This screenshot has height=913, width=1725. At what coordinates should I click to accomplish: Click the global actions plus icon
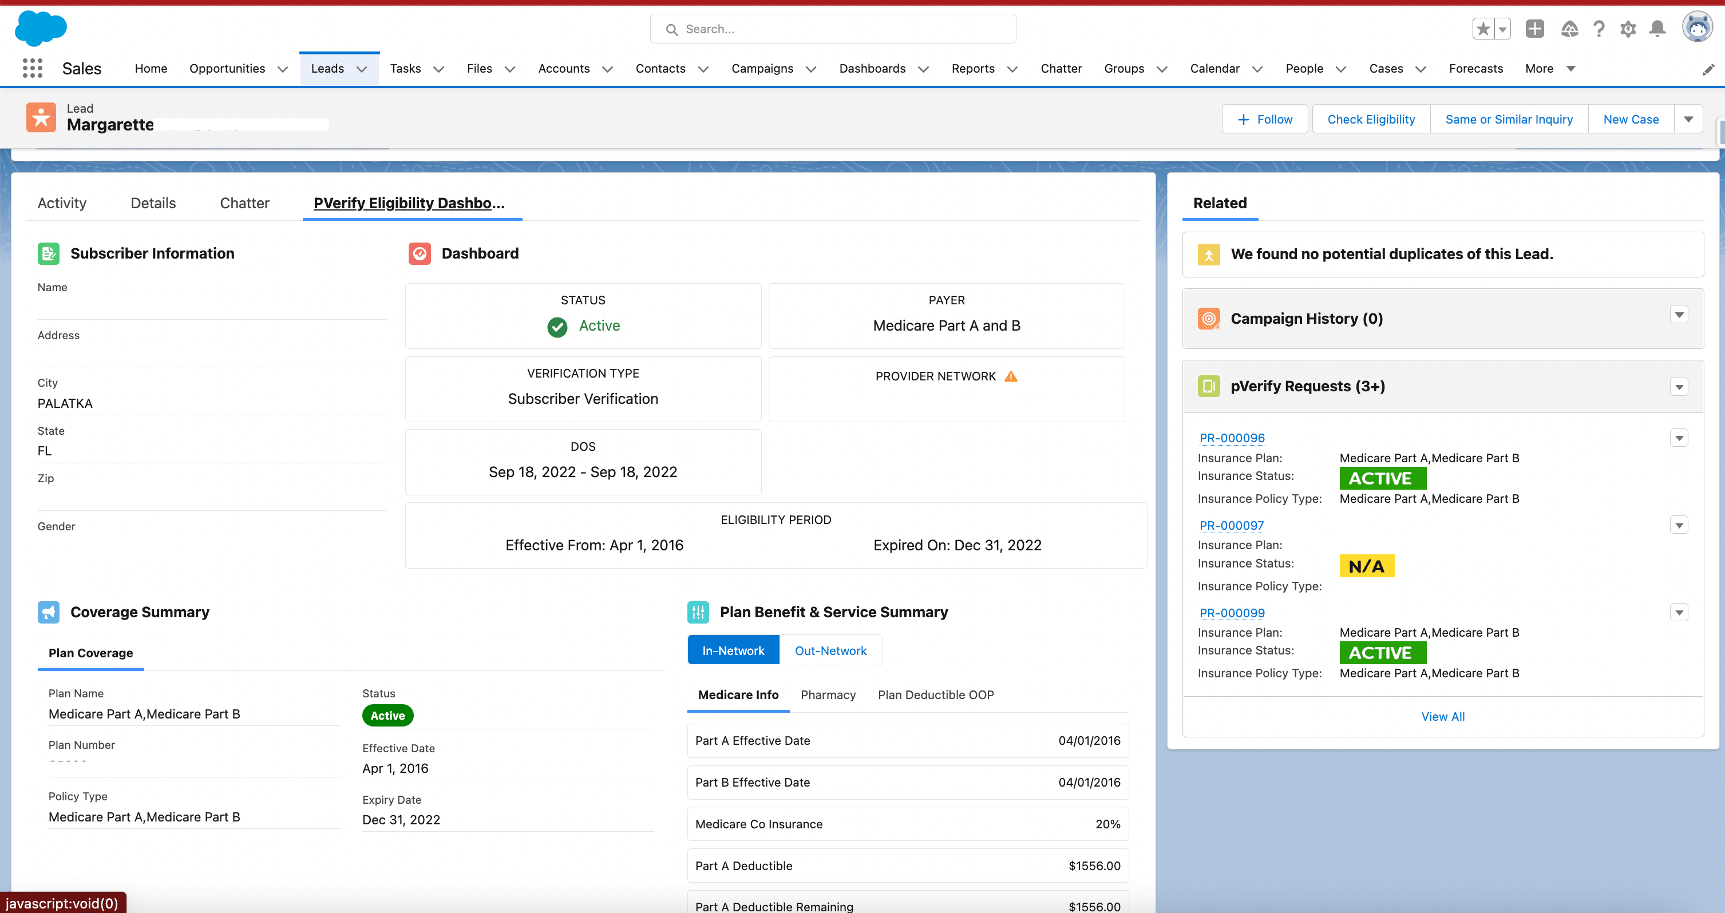click(x=1534, y=29)
